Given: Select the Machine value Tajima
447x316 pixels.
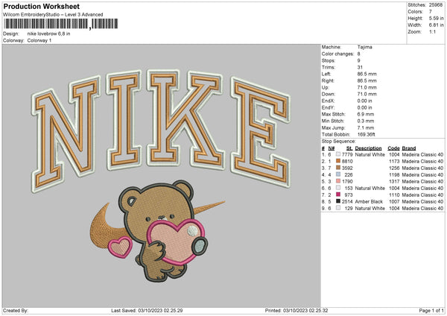Looking at the screenshot, I should point(364,47).
